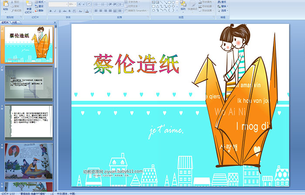Toggle text Shadow formatting

tap(69, 11)
